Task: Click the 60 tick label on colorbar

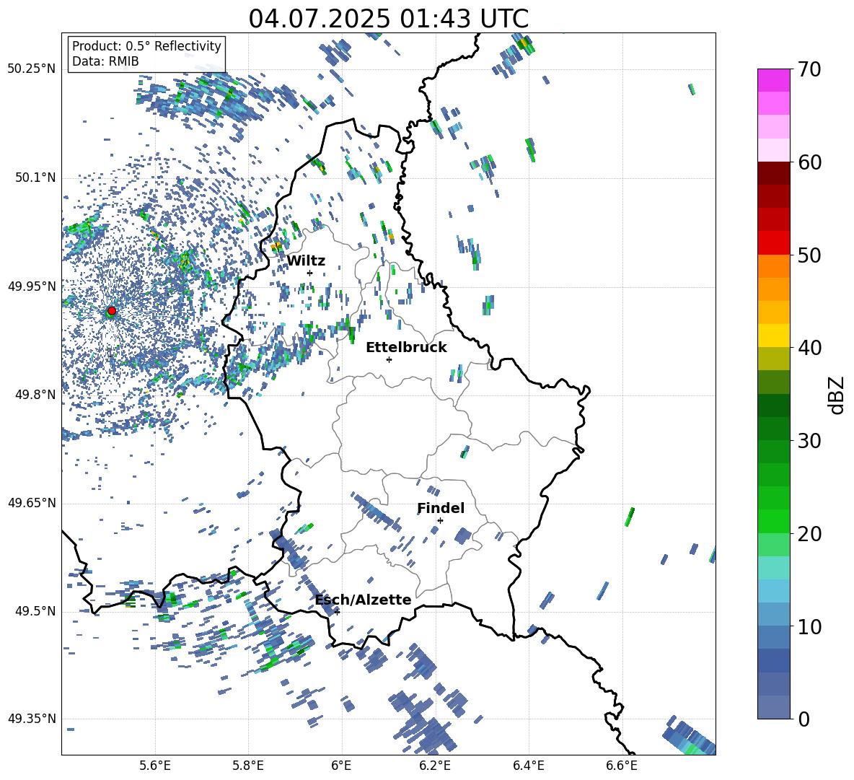Action: [x=809, y=162]
